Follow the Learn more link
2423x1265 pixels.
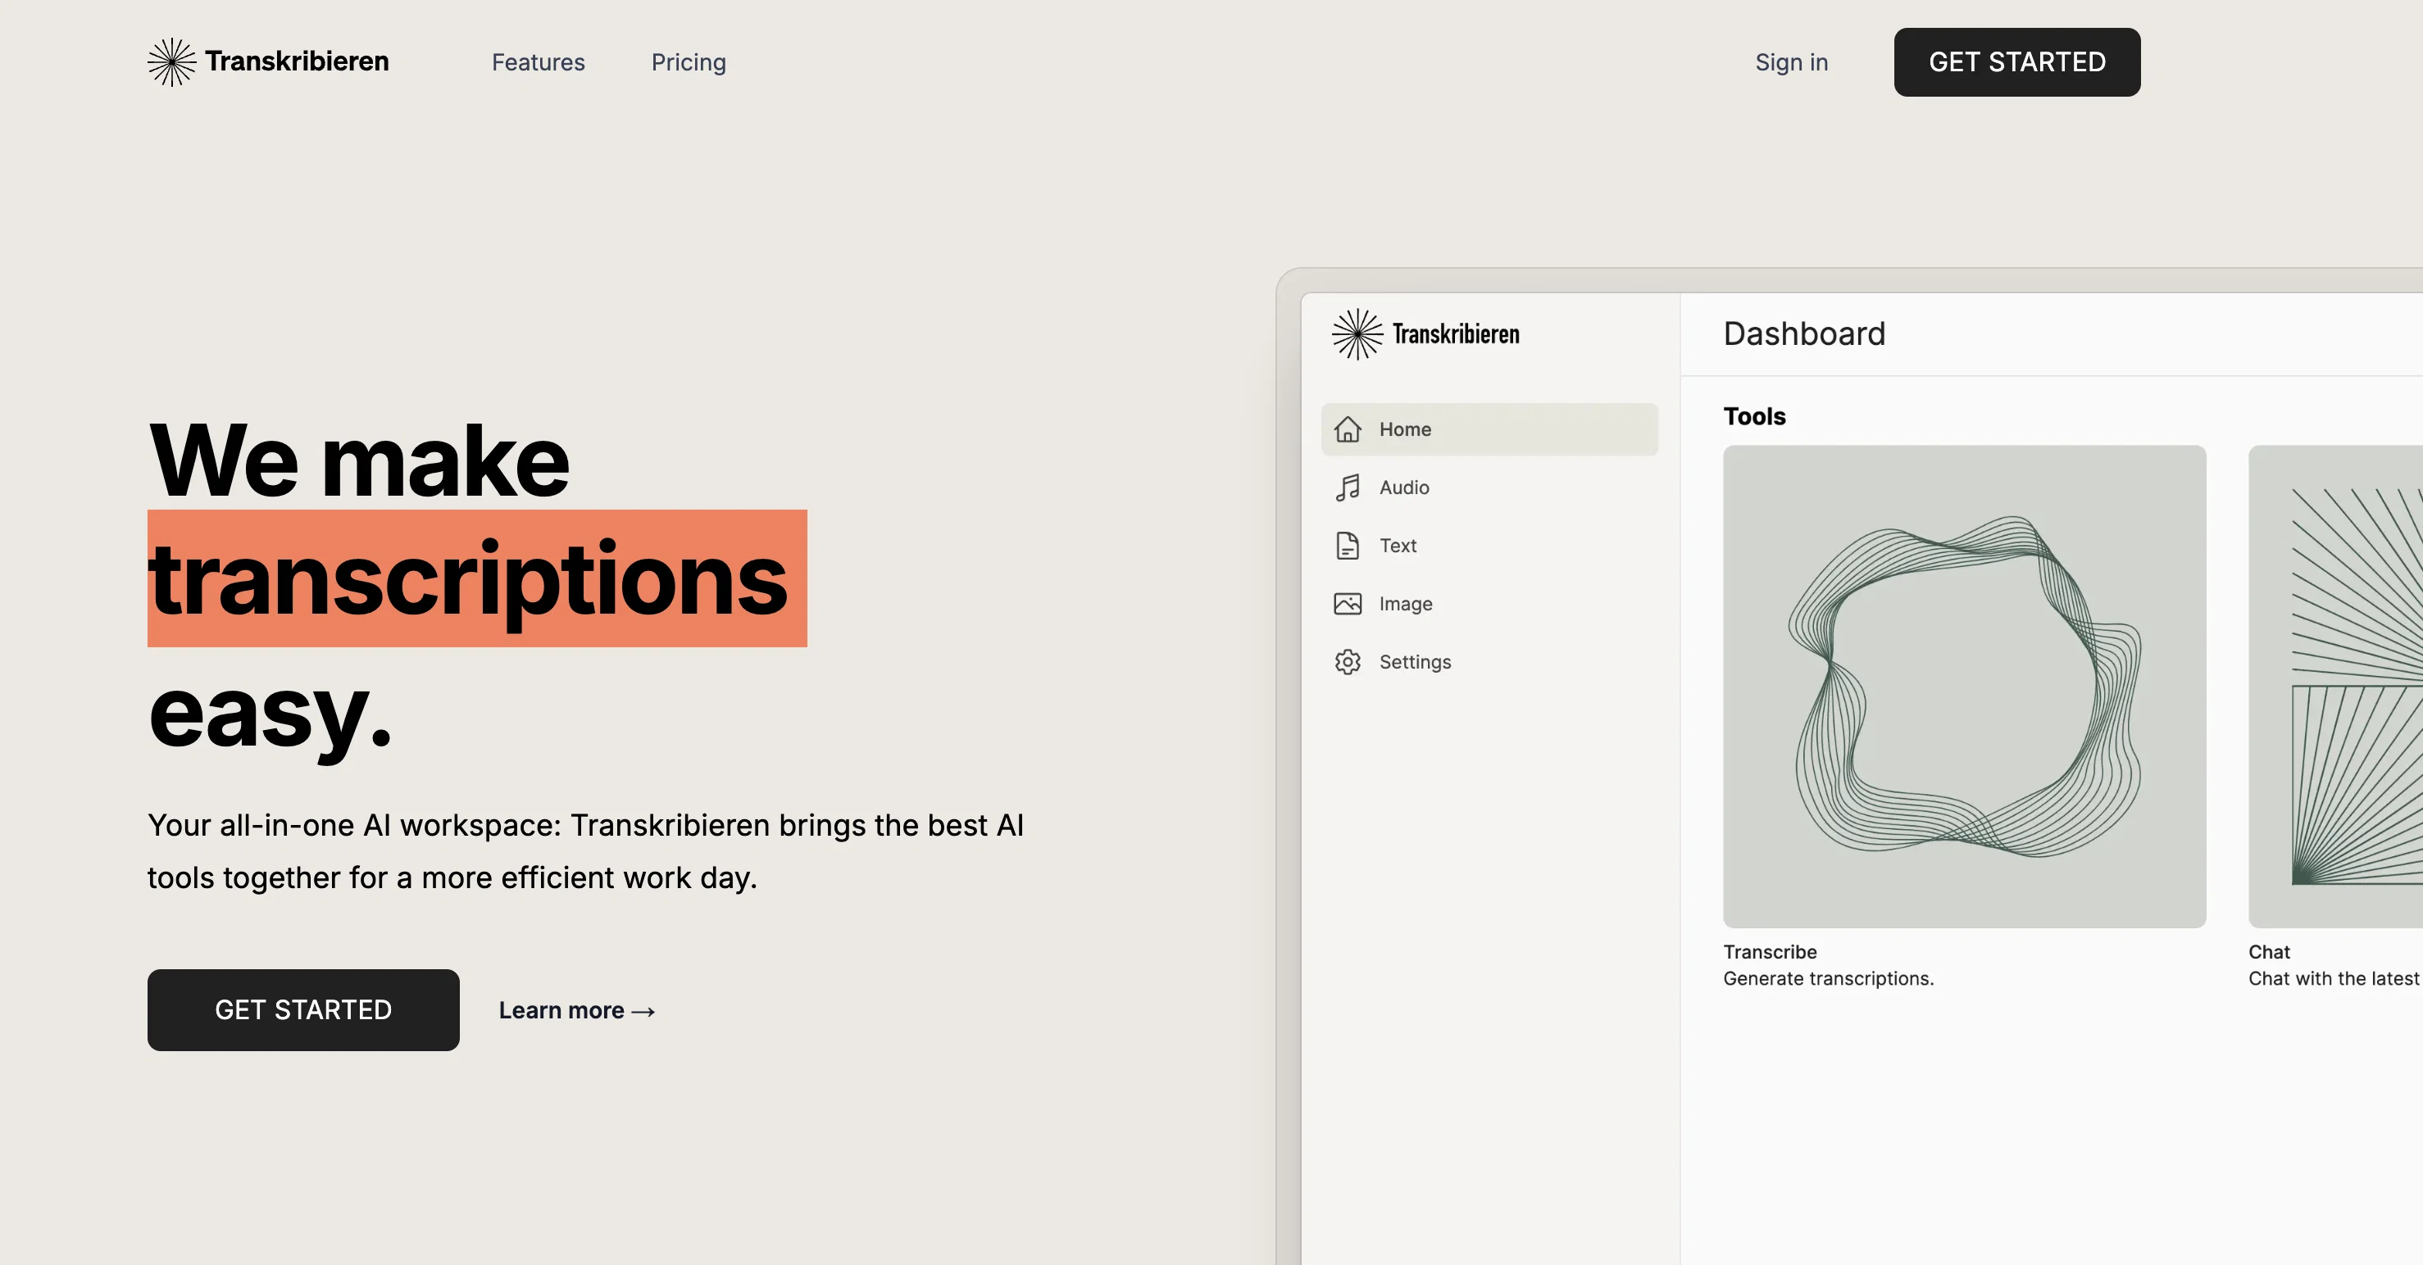click(x=576, y=1011)
